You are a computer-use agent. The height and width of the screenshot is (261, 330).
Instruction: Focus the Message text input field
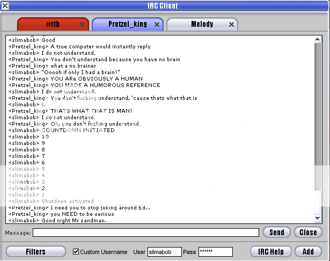coord(145,233)
